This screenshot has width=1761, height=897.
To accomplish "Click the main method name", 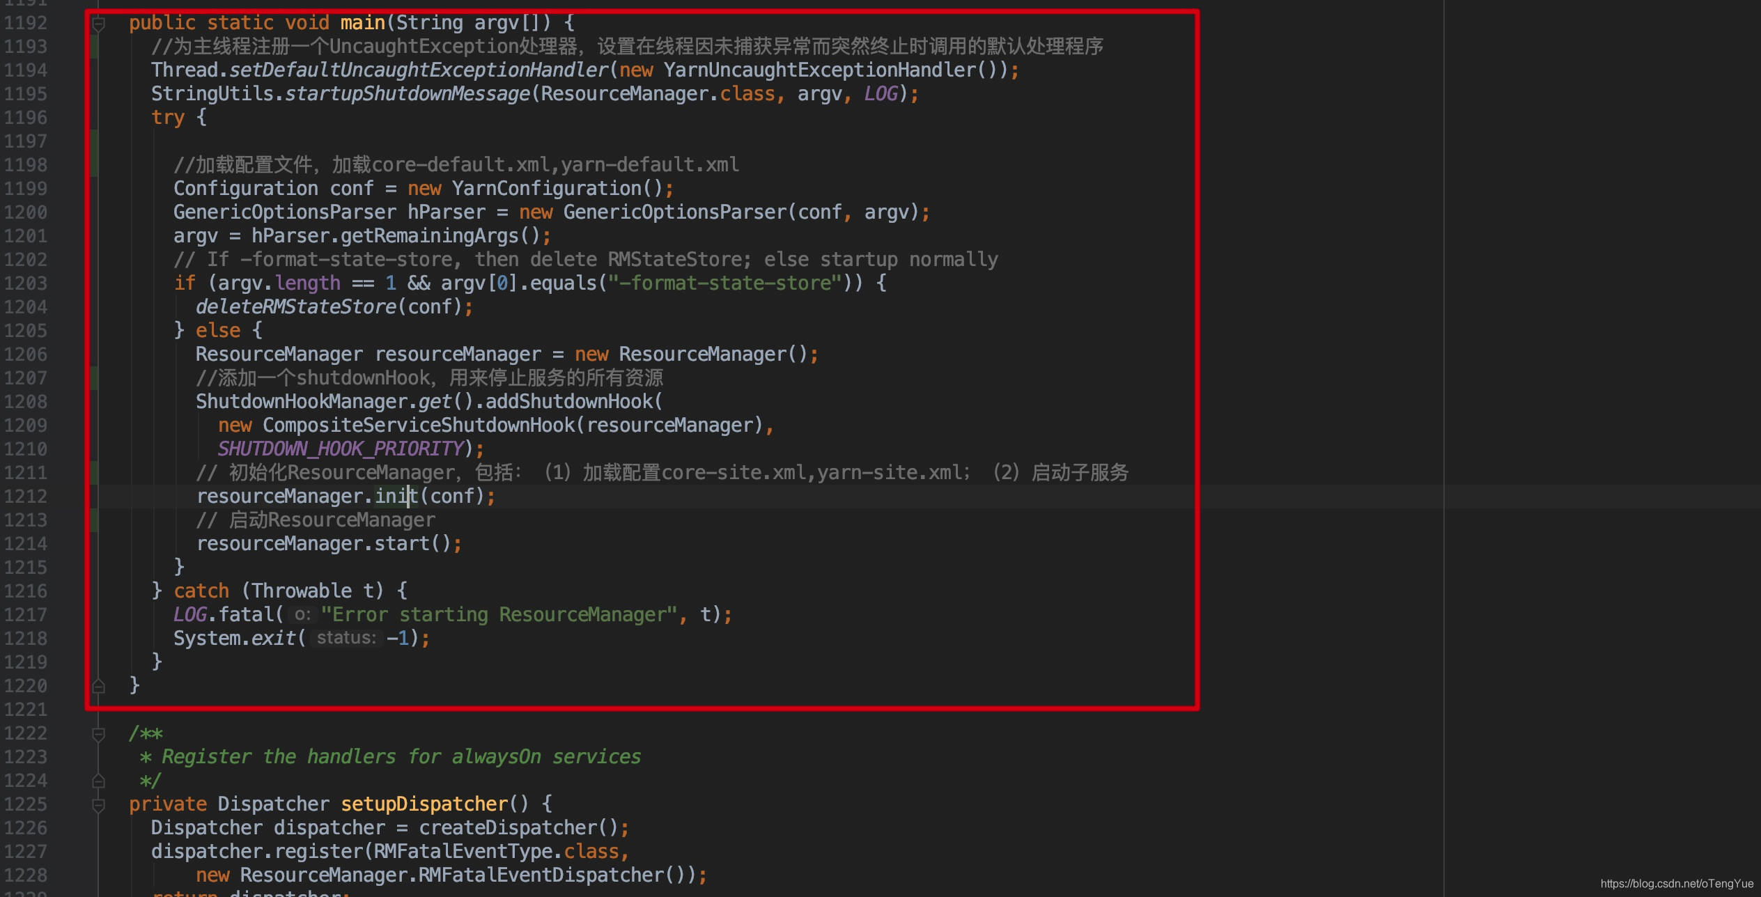I will (x=362, y=23).
